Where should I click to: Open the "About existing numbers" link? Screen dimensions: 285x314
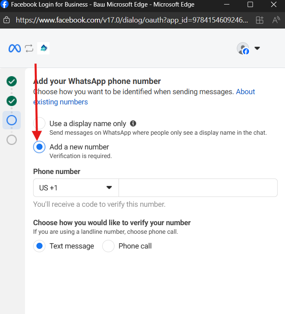point(245,92)
